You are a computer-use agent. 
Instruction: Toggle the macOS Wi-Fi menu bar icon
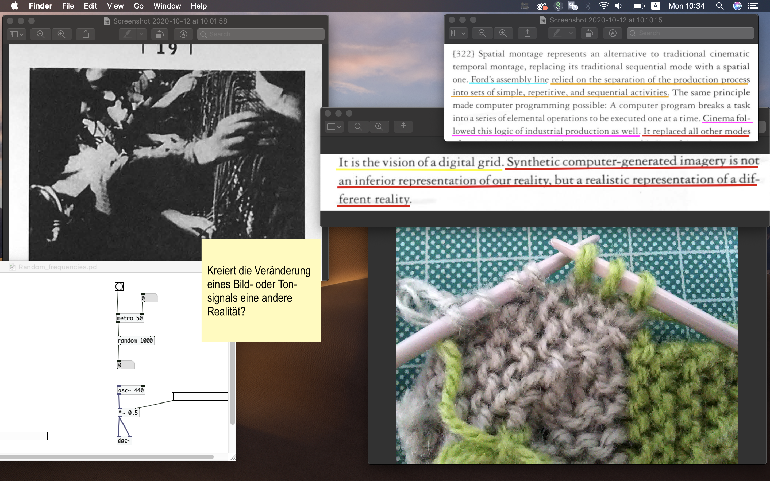click(603, 6)
